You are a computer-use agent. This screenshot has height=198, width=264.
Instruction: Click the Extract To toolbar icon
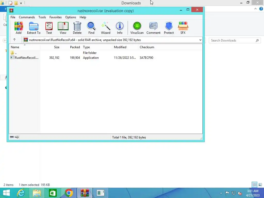tap(34, 28)
